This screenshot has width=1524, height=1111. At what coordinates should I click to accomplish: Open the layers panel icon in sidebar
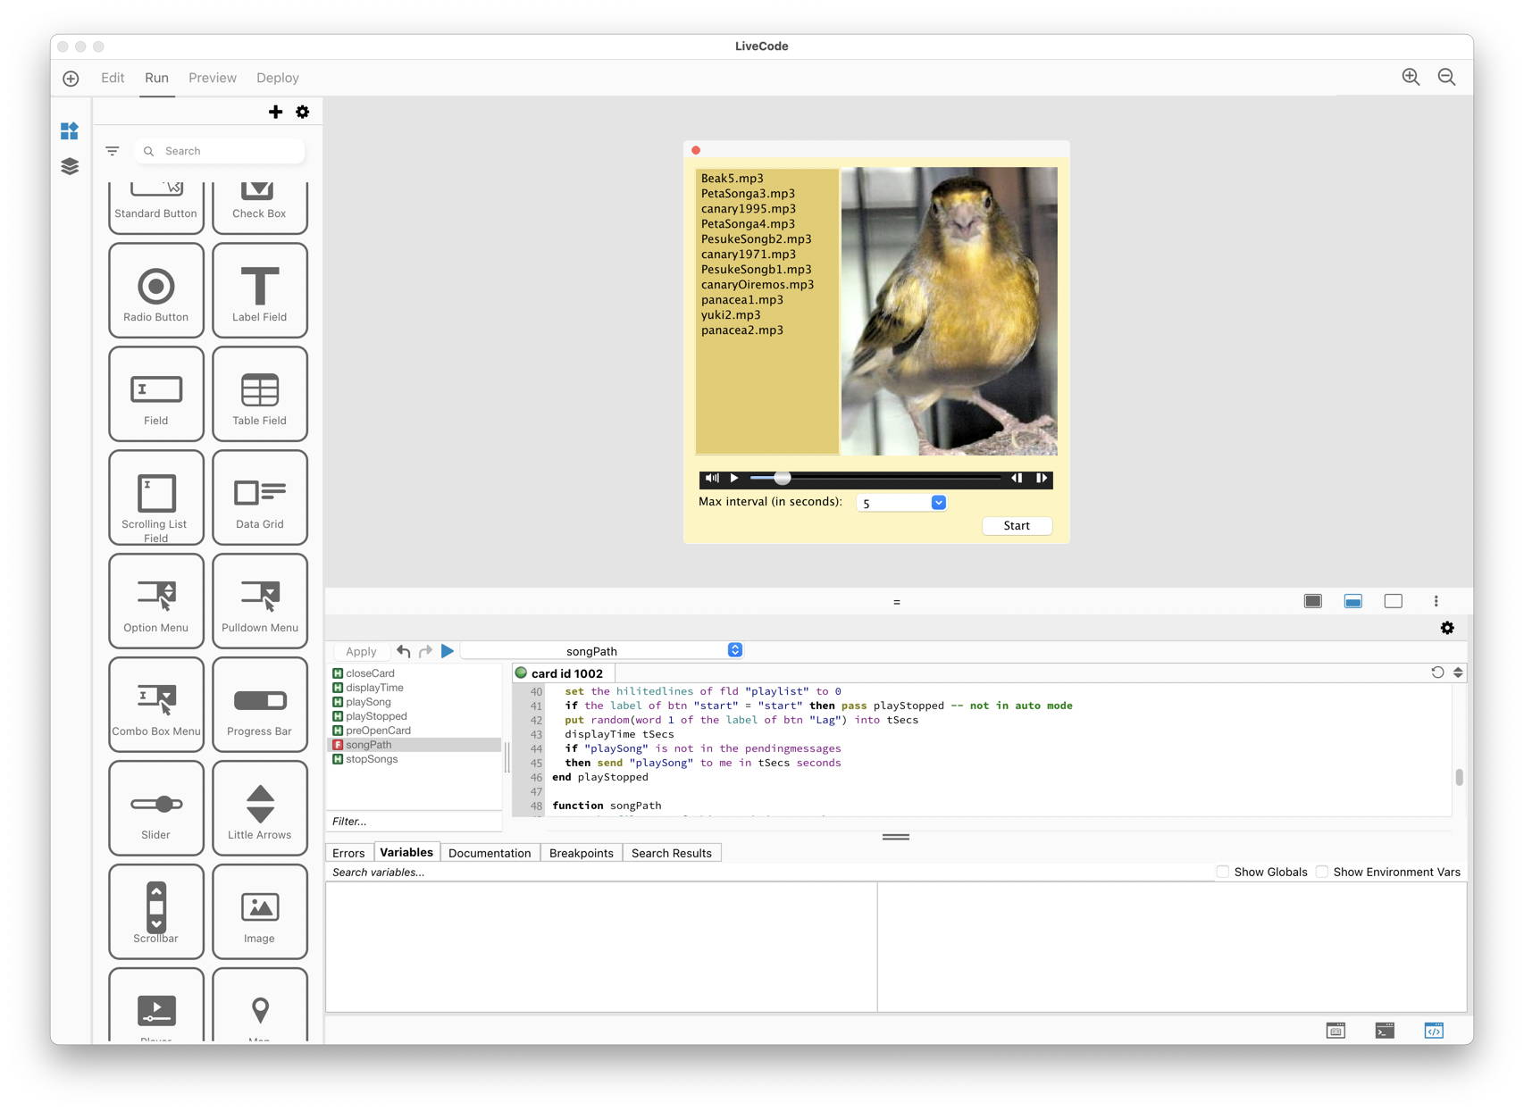coord(70,167)
